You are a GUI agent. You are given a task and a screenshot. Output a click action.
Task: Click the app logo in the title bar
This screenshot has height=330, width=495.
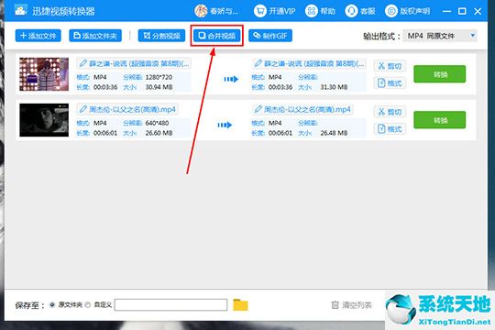21,10
